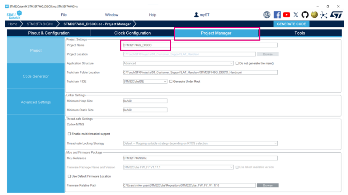This screenshot has width=348, height=195.
Task: Open the File menu
Action: pyautogui.click(x=64, y=15)
